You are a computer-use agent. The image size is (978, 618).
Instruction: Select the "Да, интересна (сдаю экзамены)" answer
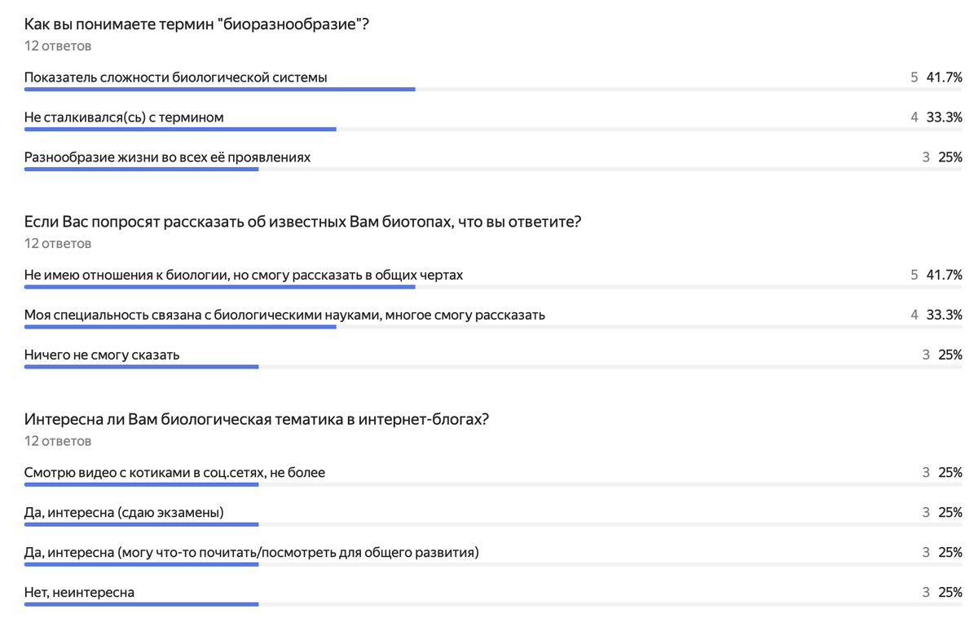point(124,512)
